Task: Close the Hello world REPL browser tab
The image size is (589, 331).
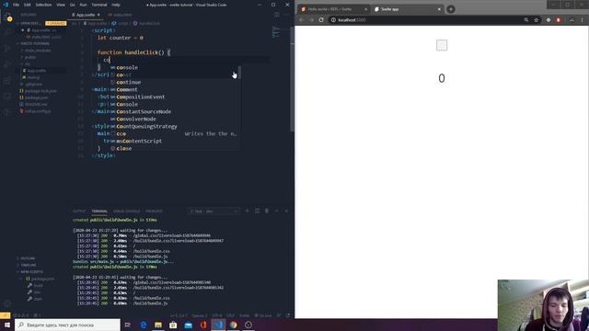Action: click(x=365, y=9)
